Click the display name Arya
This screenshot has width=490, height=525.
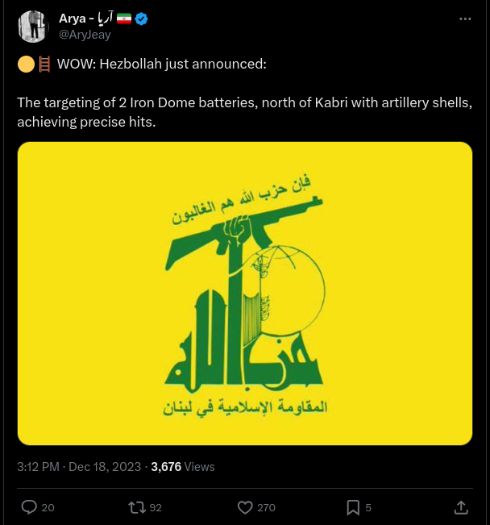pos(73,19)
